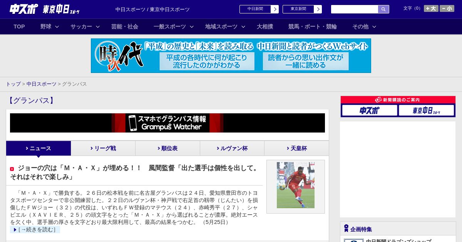
Task: Open その他 navigation menu
Action: [360, 27]
